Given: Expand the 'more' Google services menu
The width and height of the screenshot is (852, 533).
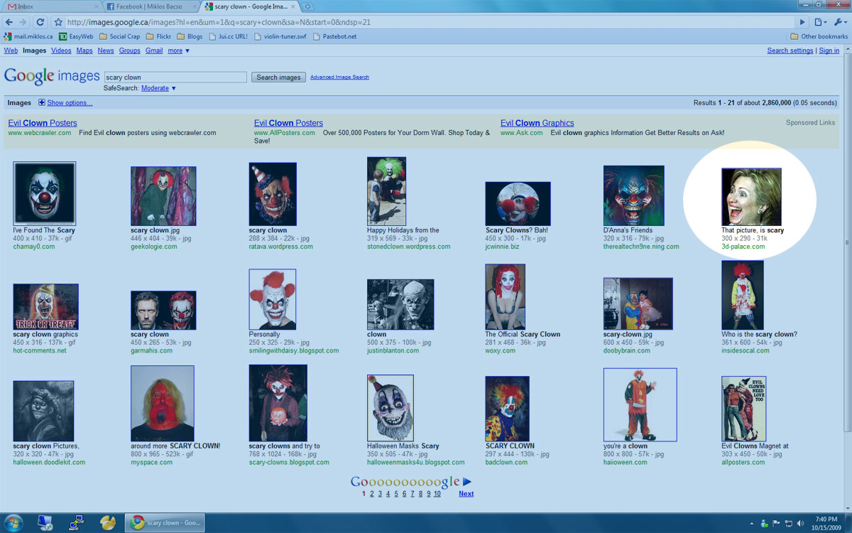Looking at the screenshot, I should coord(178,51).
